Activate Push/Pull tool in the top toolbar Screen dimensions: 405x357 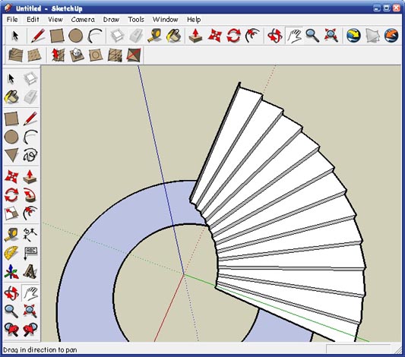tap(195, 36)
